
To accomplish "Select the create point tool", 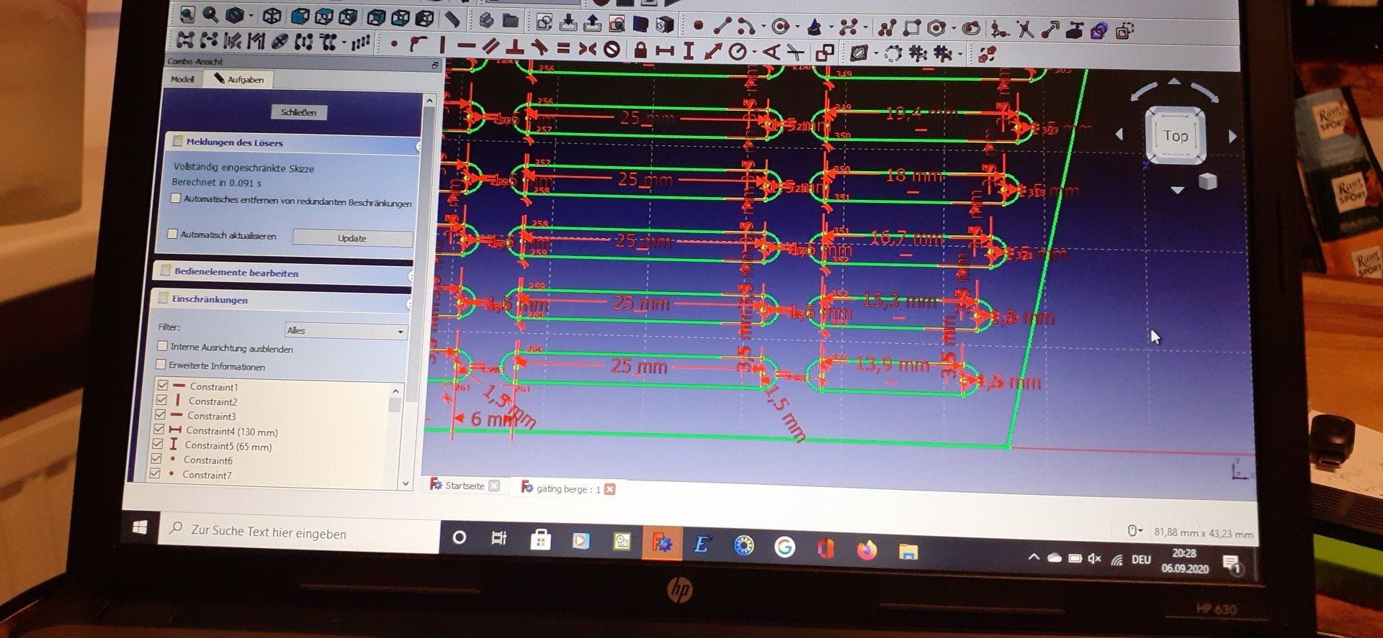I will [697, 26].
